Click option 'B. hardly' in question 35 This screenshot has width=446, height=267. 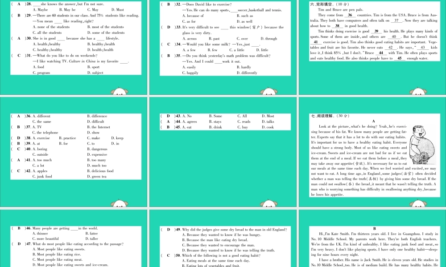coord(244,67)
